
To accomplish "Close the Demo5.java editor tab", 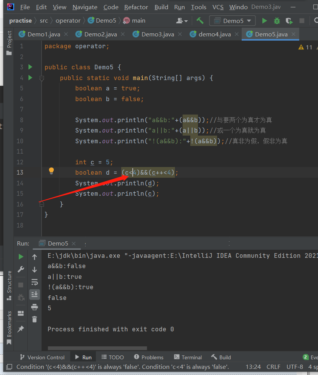I will [293, 34].
